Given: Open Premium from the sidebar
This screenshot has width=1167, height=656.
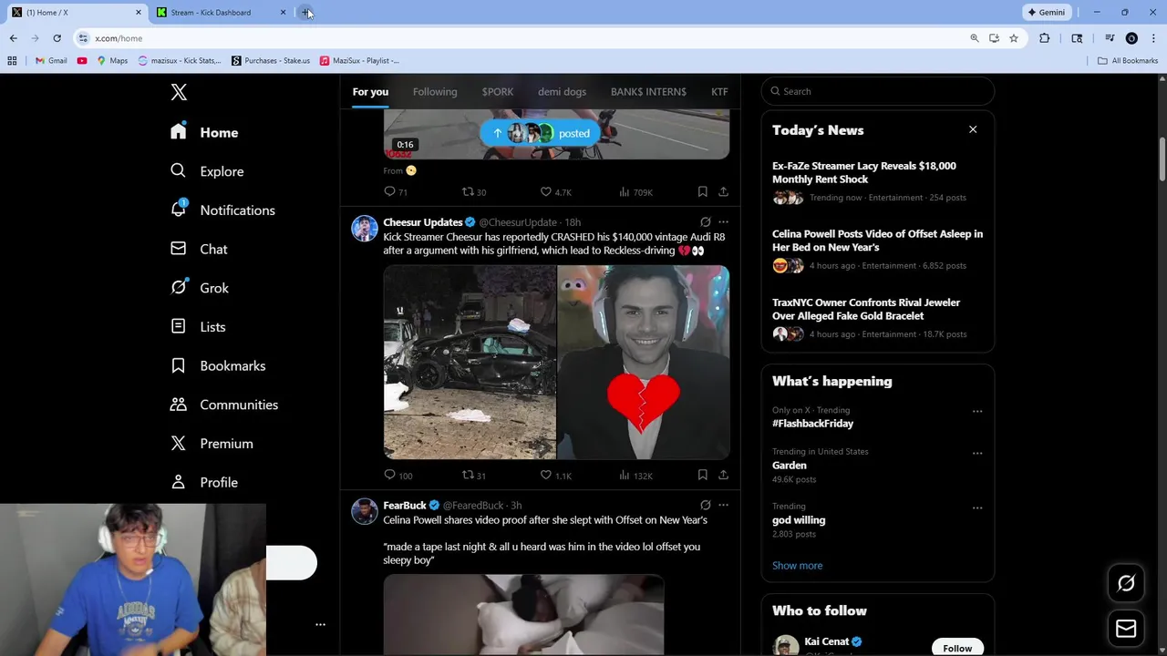Looking at the screenshot, I should pos(212,444).
